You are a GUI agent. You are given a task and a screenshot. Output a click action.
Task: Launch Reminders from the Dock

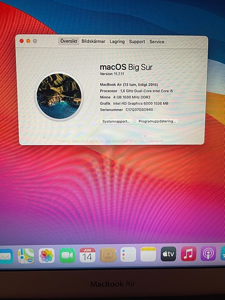click(128, 255)
